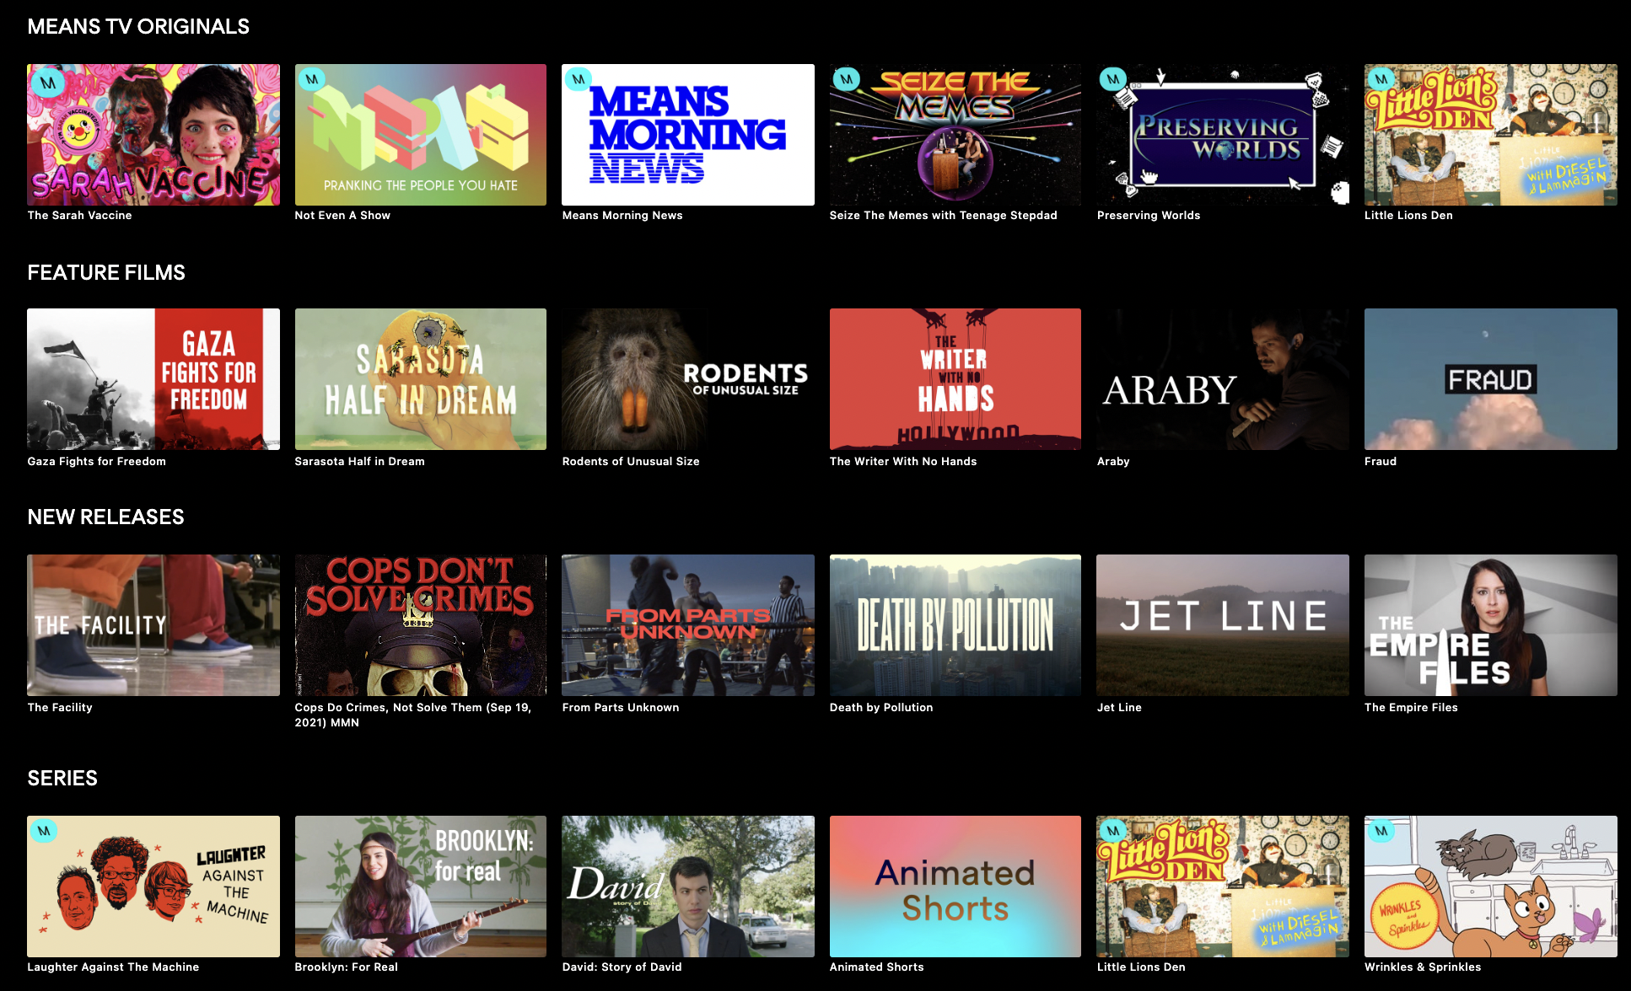
Task: Click the M badge on Wrinkles & Sprinkles thumbnail
Action: 1381,832
